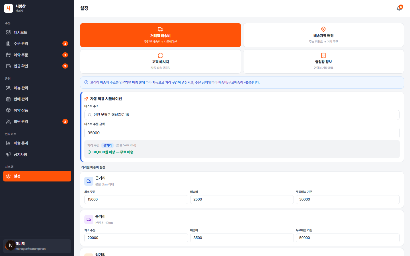Click 주문 관리 badge showing 3
This screenshot has width=410, height=256.
(x=65, y=44)
